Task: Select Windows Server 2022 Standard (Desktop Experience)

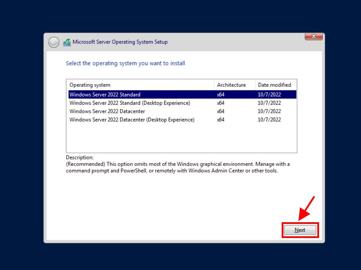Action: tap(129, 103)
